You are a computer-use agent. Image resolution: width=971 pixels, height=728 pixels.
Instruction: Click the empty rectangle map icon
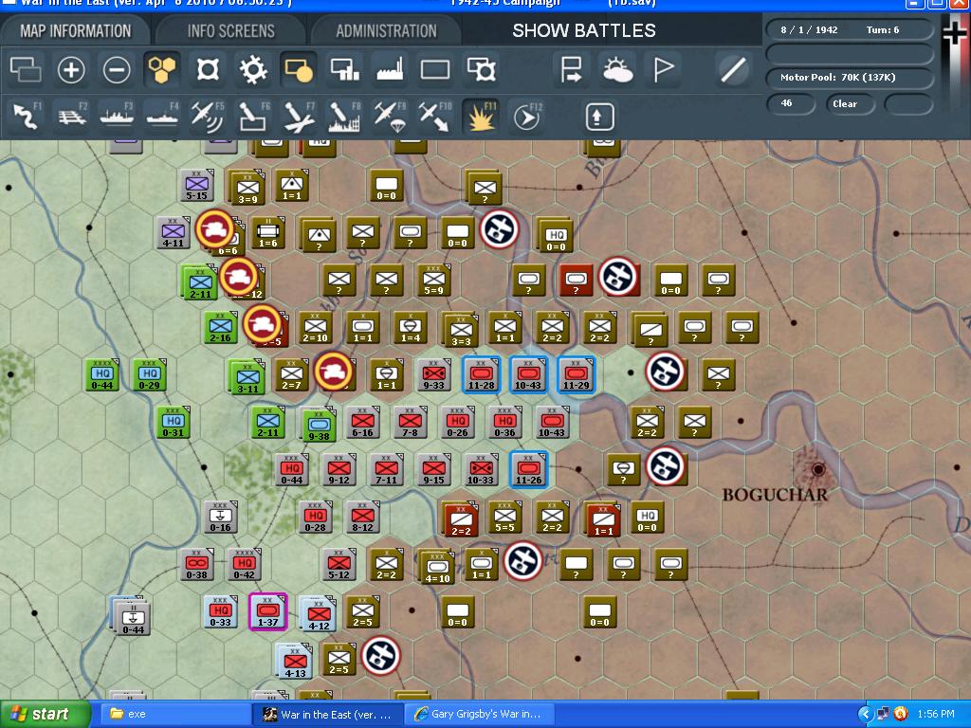tap(435, 69)
